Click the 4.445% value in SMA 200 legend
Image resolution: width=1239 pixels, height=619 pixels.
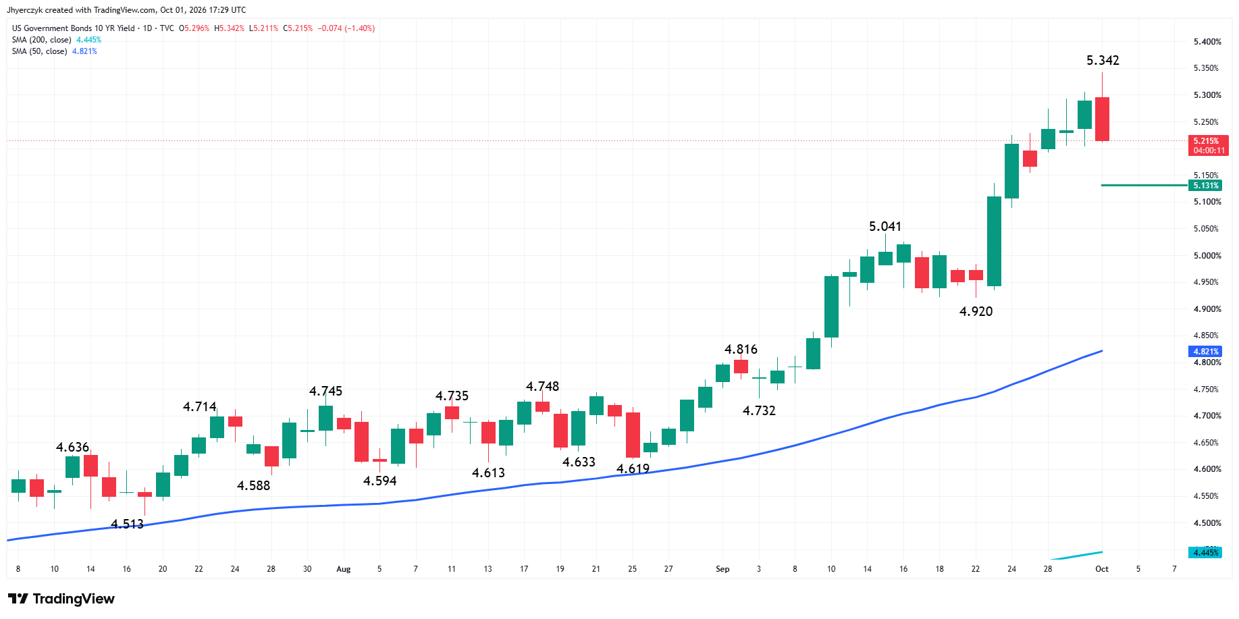[x=88, y=40]
